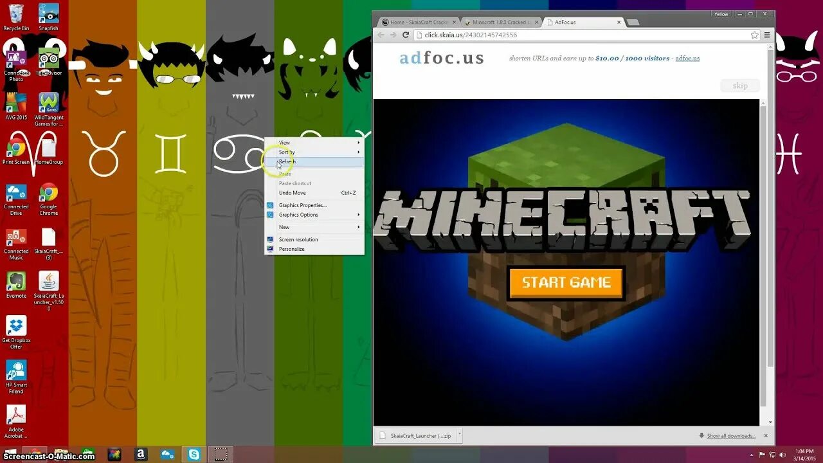This screenshot has height=463, width=823.
Task: Select SkaiaCraft_ (3) file on desktop
Action: click(x=49, y=244)
